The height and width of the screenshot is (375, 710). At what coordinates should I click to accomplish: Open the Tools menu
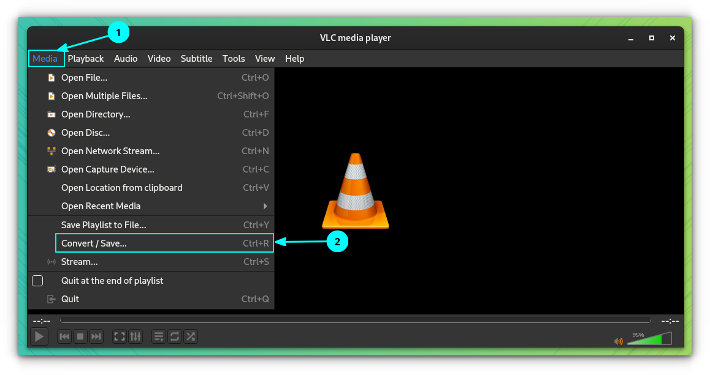click(x=233, y=58)
